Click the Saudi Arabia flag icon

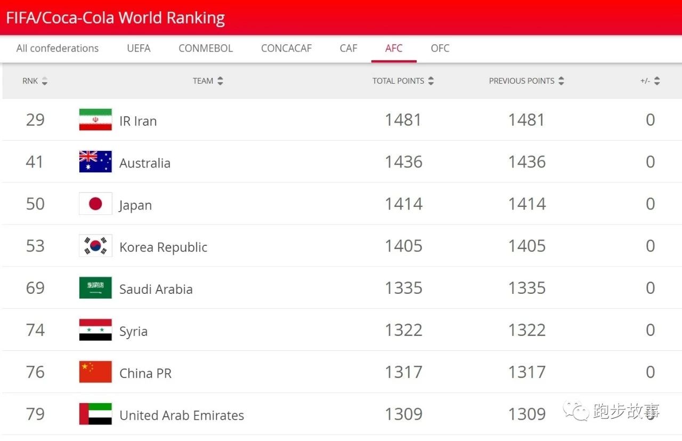pos(95,287)
